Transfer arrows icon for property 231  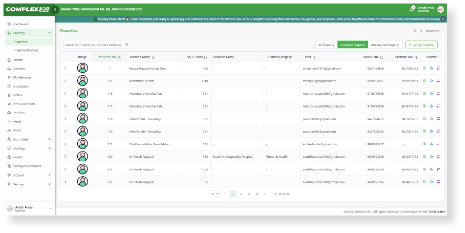pyautogui.click(x=438, y=169)
